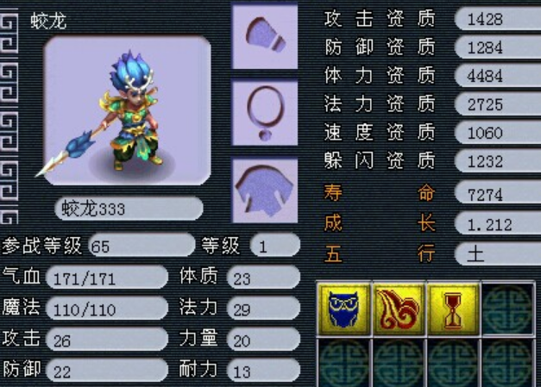Click the 魔法 value 110/110
Image resolution: width=541 pixels, height=387 pixels.
point(107,309)
